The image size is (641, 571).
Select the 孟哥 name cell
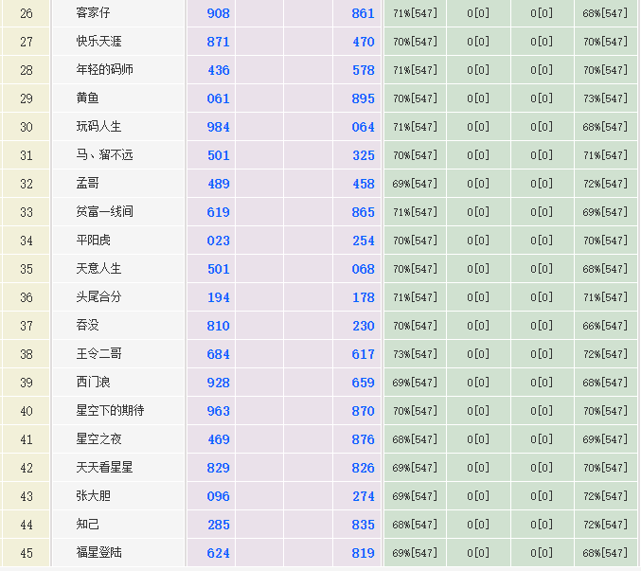(x=88, y=184)
